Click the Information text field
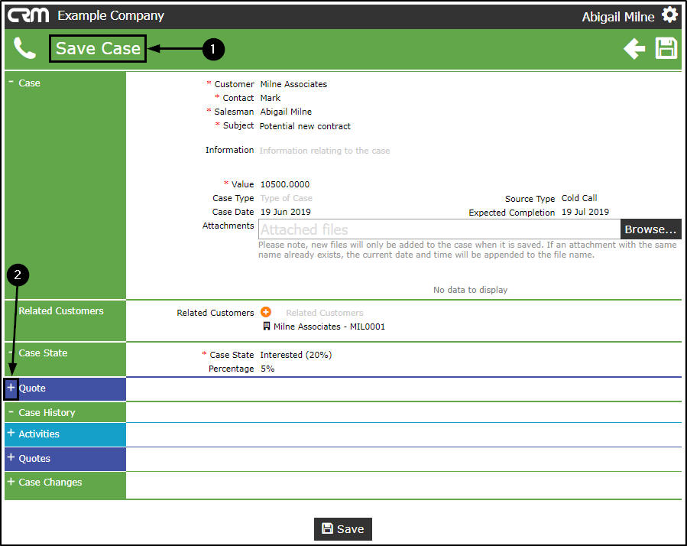687x546 pixels. tap(325, 151)
